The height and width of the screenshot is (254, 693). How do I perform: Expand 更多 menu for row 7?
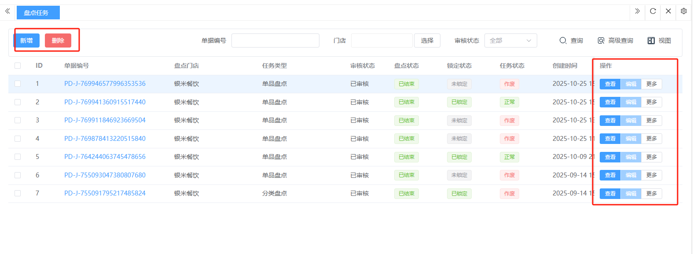click(x=651, y=194)
